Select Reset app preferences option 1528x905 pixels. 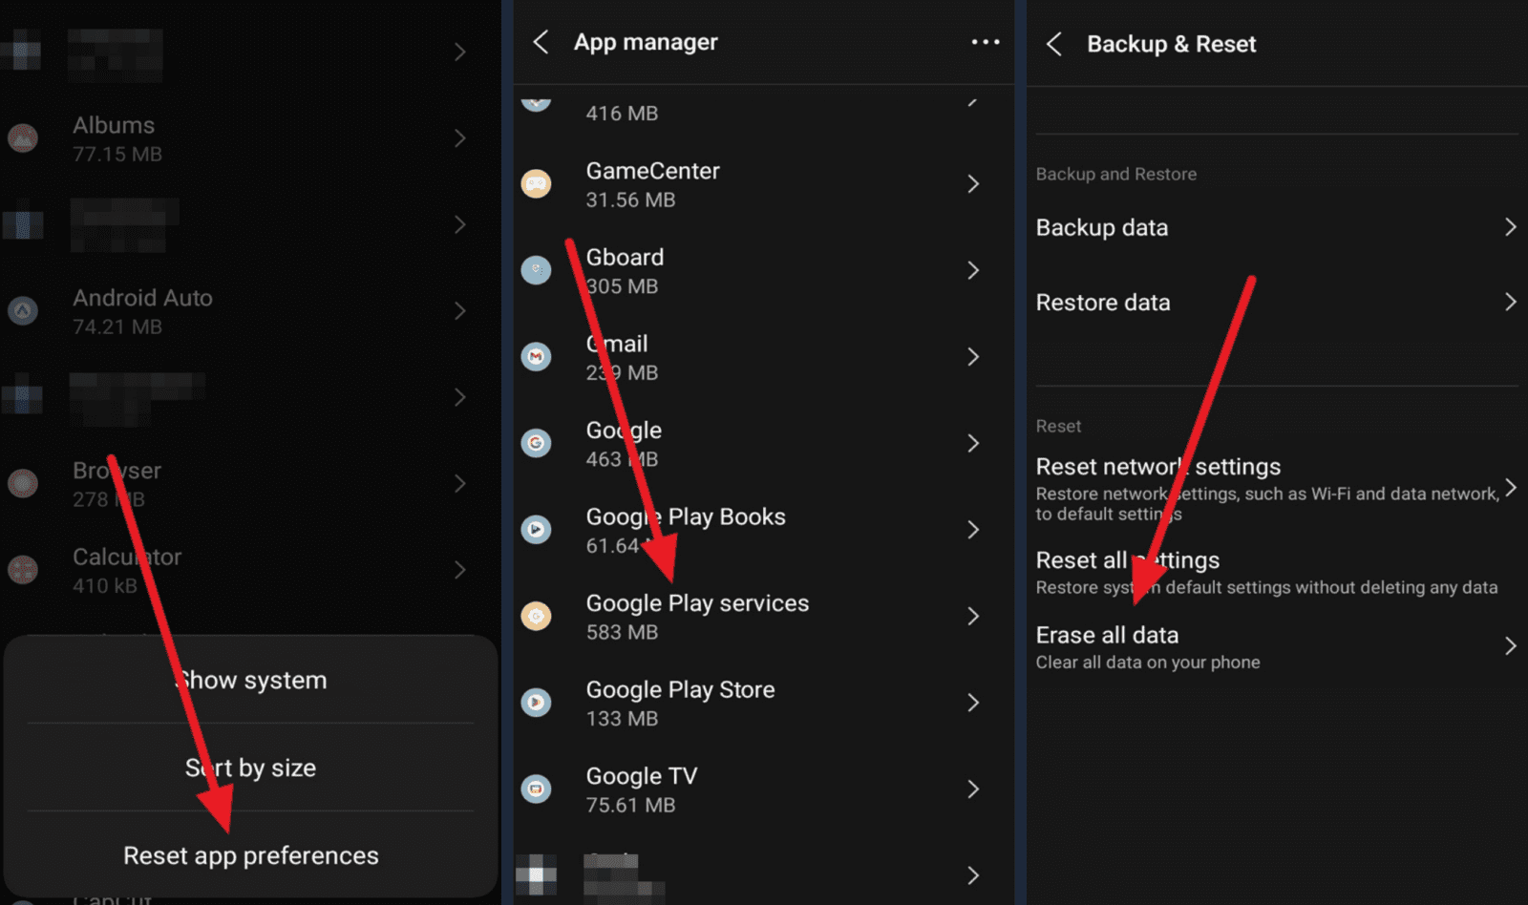(x=250, y=855)
